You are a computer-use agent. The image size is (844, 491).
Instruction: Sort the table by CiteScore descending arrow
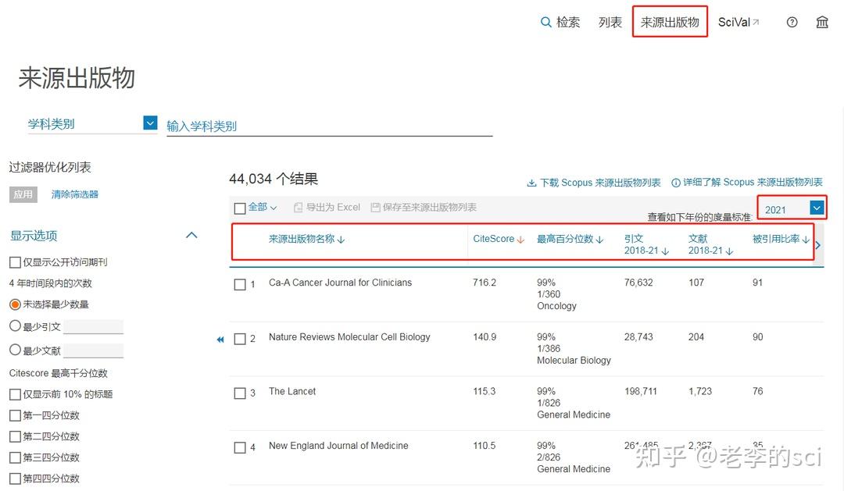pyautogui.click(x=519, y=239)
